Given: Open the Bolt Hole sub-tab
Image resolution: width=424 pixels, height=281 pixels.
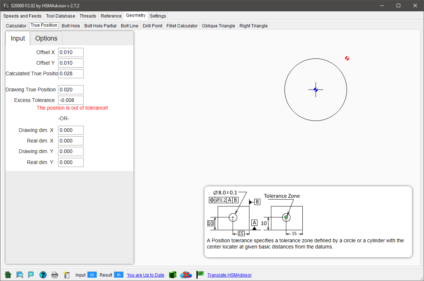Looking at the screenshot, I should [71, 26].
